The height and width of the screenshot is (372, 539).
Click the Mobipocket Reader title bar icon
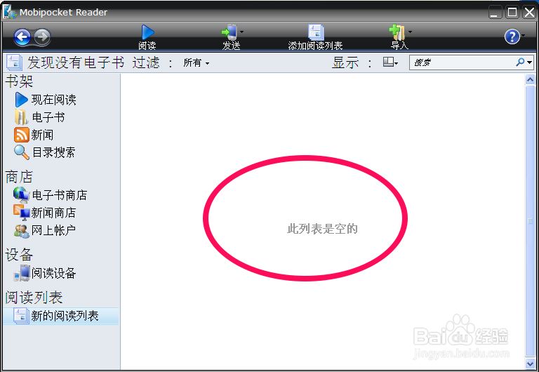9,12
